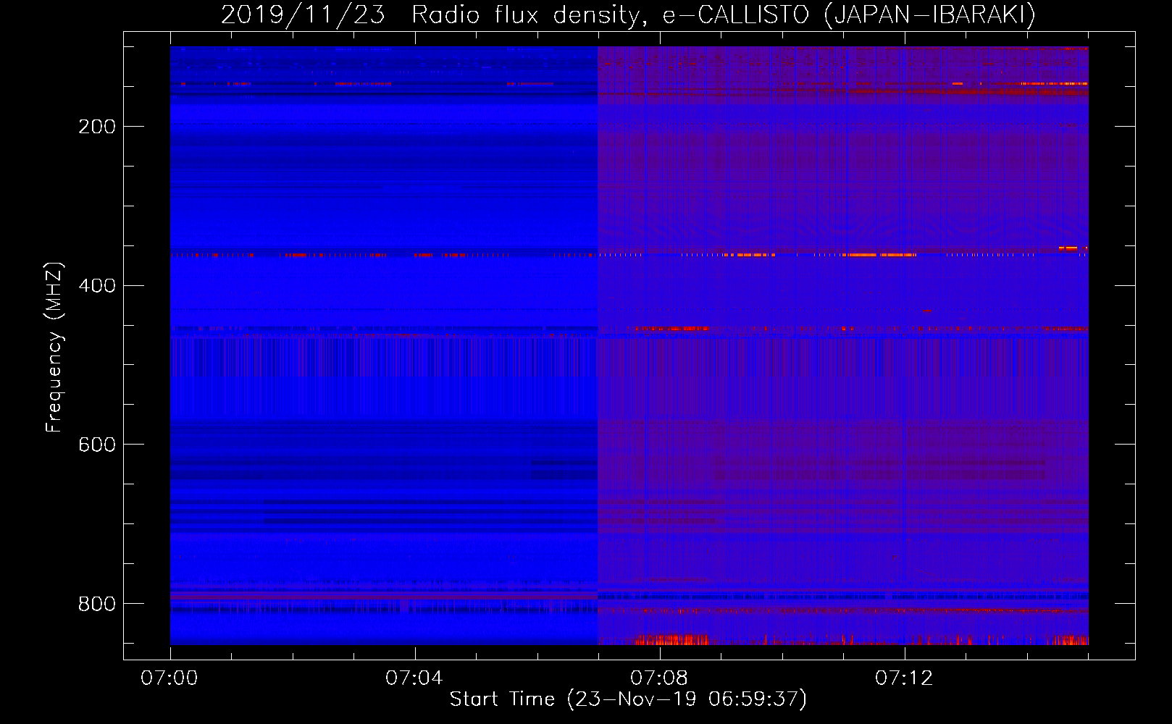Click the 07:00 time tick label
This screenshot has width=1172, height=724.
(169, 678)
